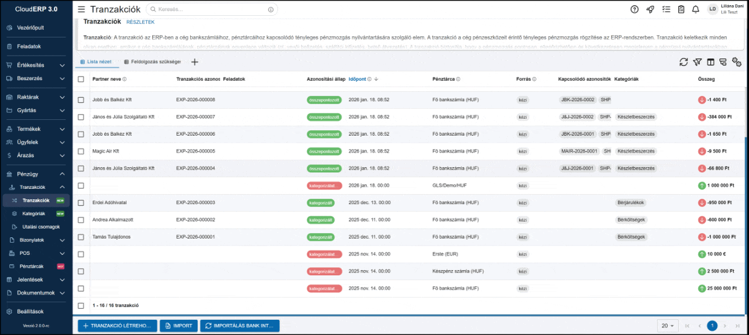Click info icon beside Forrás header
Image resolution: width=749 pixels, height=335 pixels.
(534, 79)
